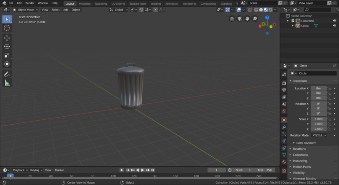Click the Scale X value slider field
339x185 pixels.
pyautogui.click(x=318, y=119)
